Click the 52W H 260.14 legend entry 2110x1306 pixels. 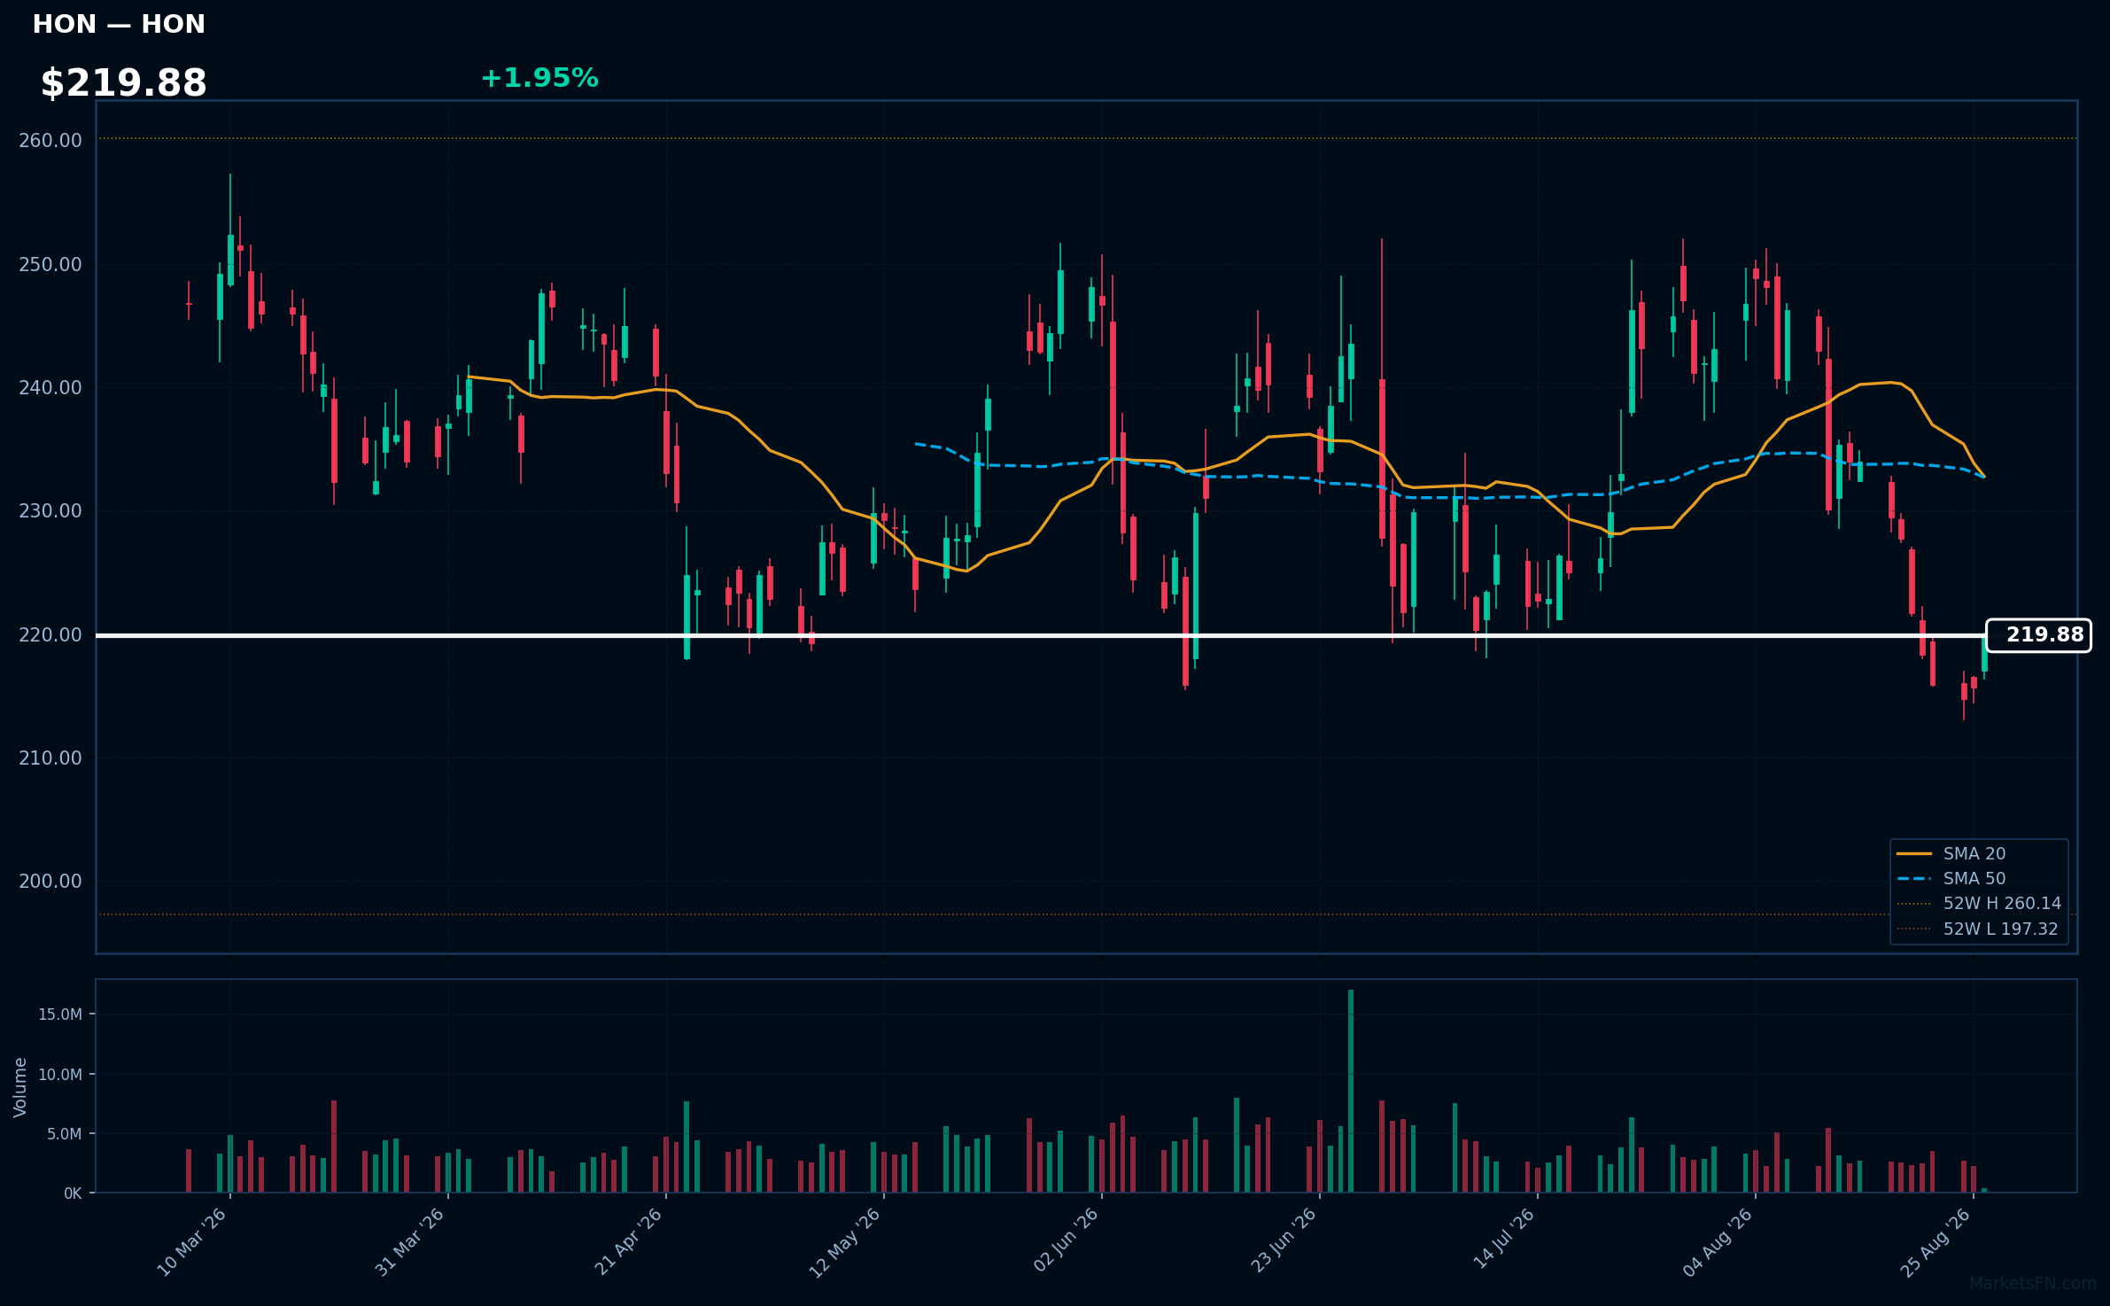tap(1980, 903)
